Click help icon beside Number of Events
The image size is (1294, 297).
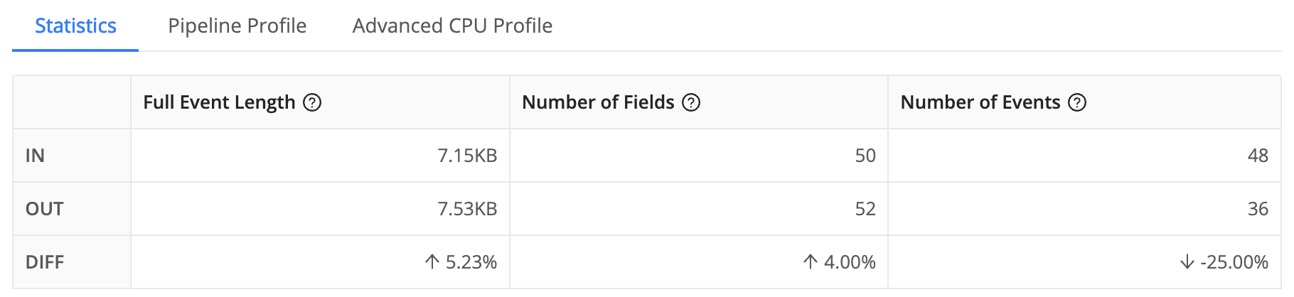[x=1077, y=102]
